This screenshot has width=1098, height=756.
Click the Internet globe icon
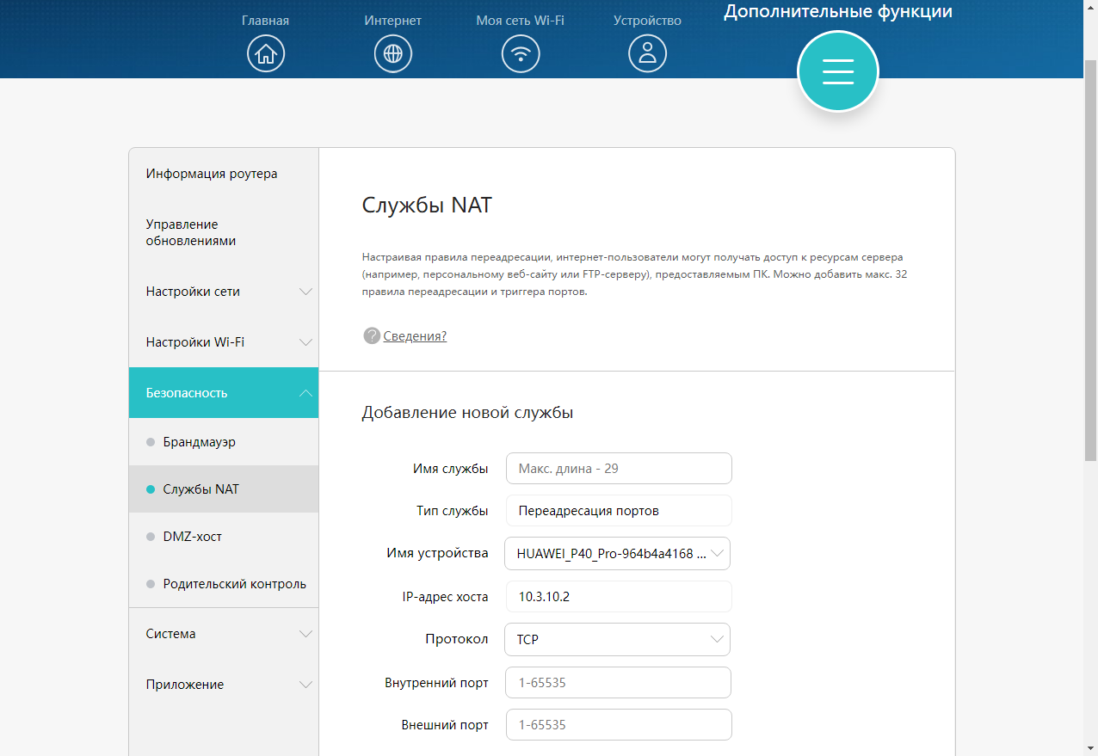pyautogui.click(x=392, y=53)
